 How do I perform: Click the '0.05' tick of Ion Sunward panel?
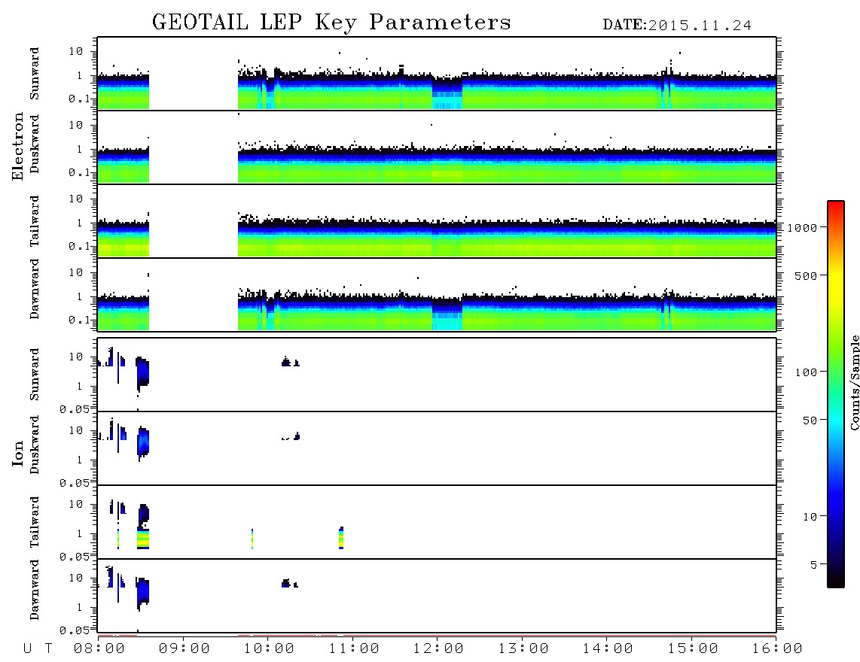point(74,409)
